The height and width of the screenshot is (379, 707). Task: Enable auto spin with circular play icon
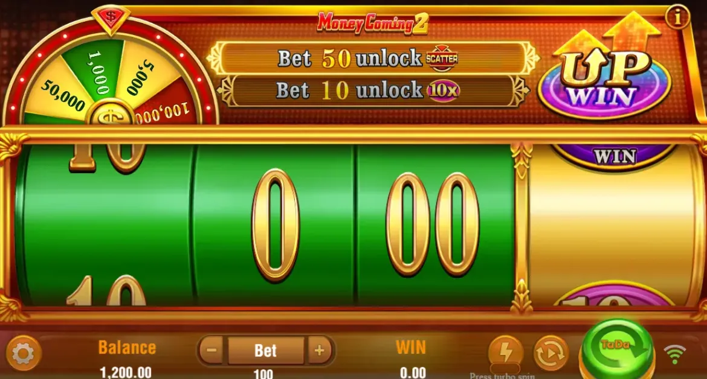click(550, 353)
